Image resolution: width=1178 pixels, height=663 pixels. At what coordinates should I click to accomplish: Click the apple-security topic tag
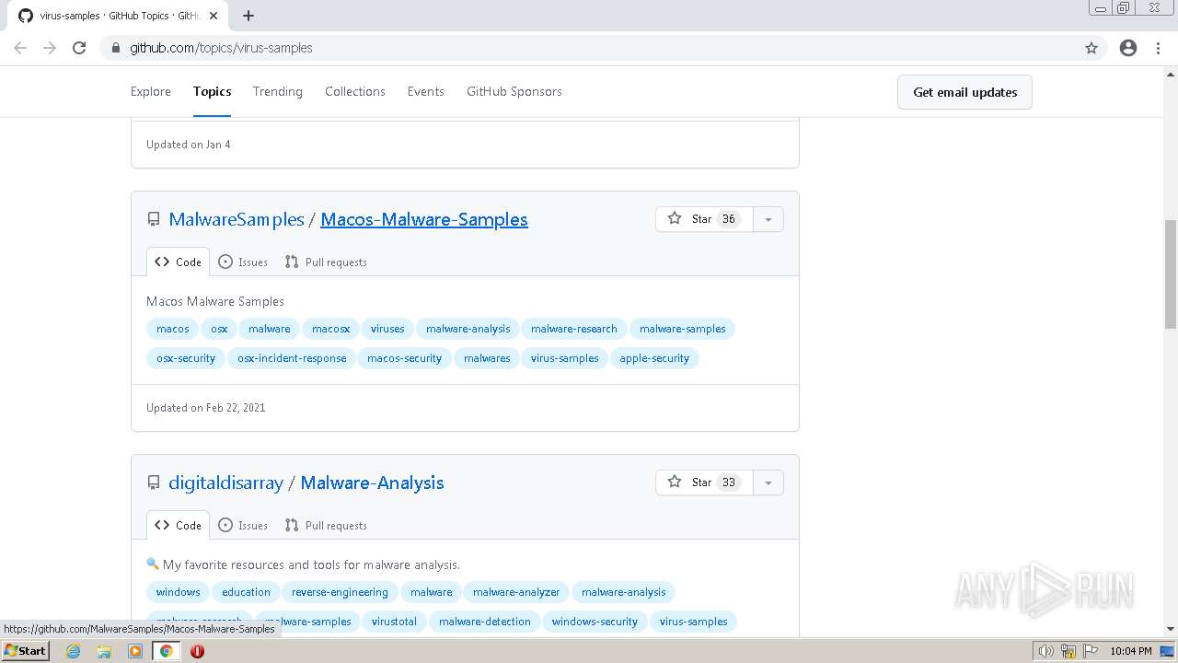tap(654, 358)
